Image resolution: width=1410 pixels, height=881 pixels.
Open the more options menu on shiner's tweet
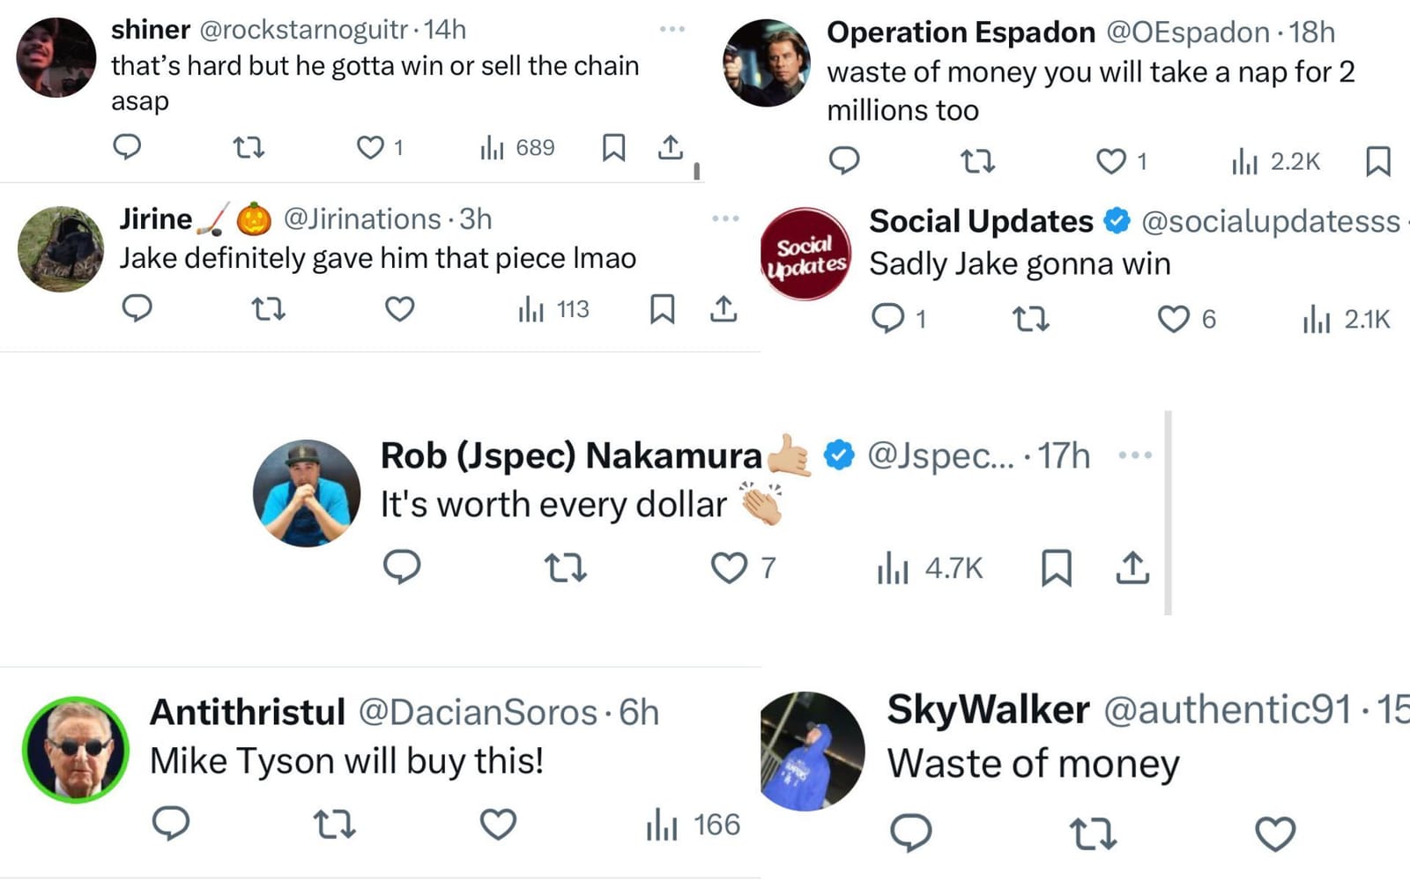tap(672, 28)
